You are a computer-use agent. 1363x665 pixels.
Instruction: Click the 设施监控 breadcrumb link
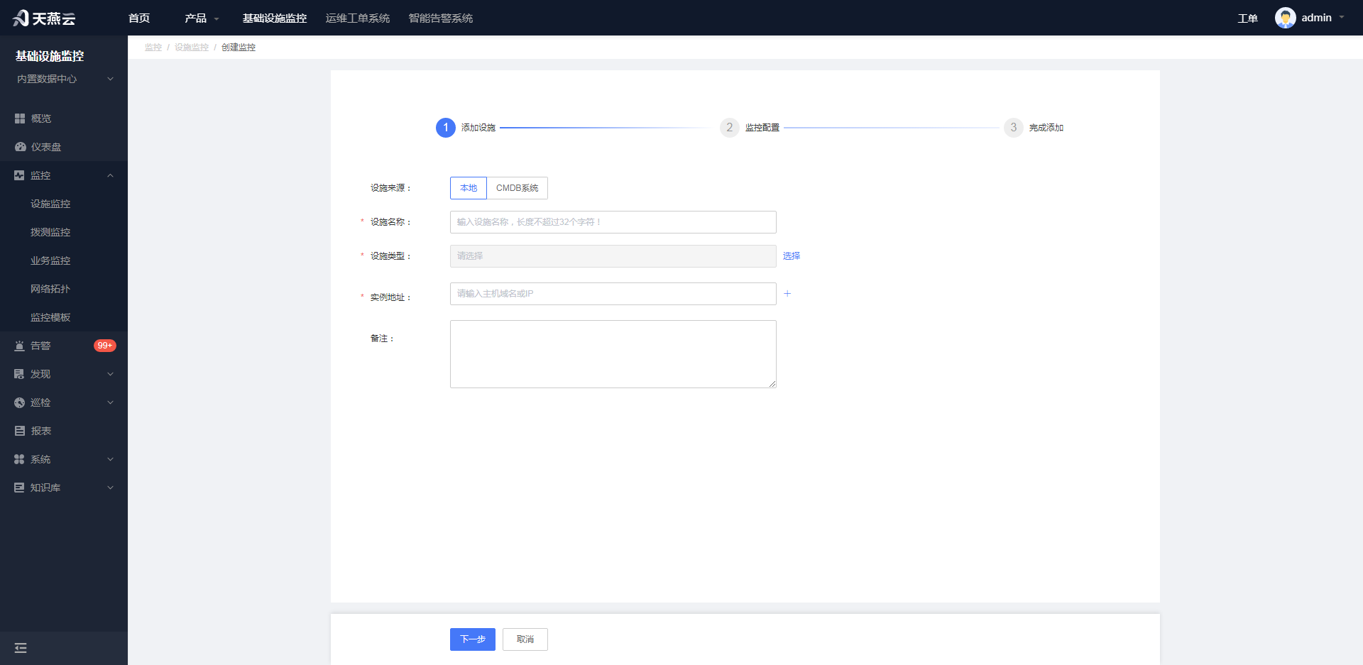192,48
